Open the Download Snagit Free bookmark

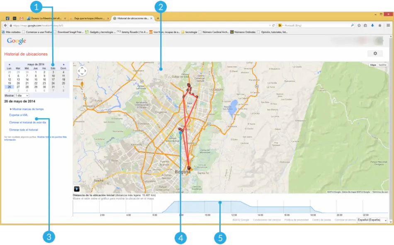(x=68, y=32)
